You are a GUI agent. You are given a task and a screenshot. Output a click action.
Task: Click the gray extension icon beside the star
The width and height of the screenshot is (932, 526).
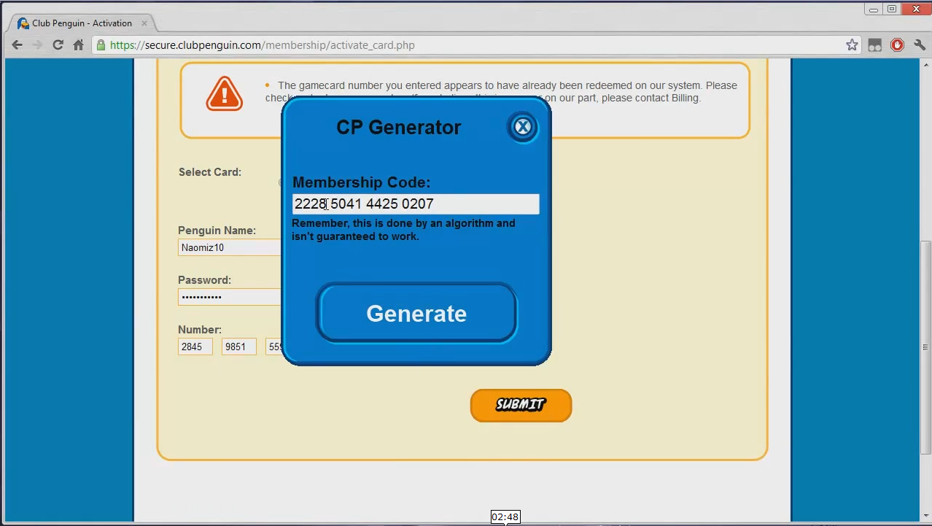(x=874, y=45)
